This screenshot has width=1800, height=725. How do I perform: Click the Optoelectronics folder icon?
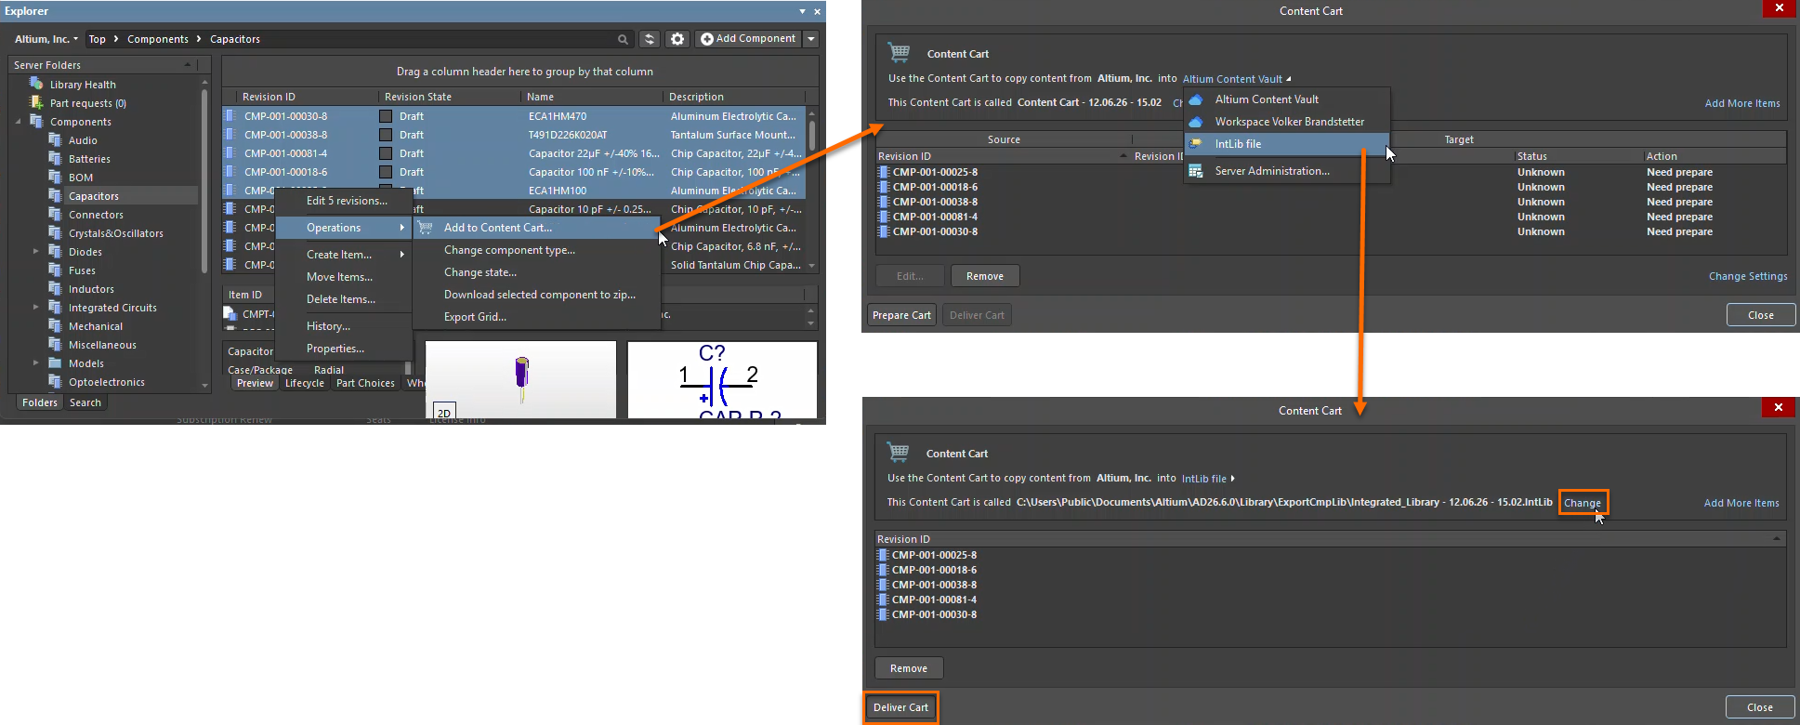point(56,381)
